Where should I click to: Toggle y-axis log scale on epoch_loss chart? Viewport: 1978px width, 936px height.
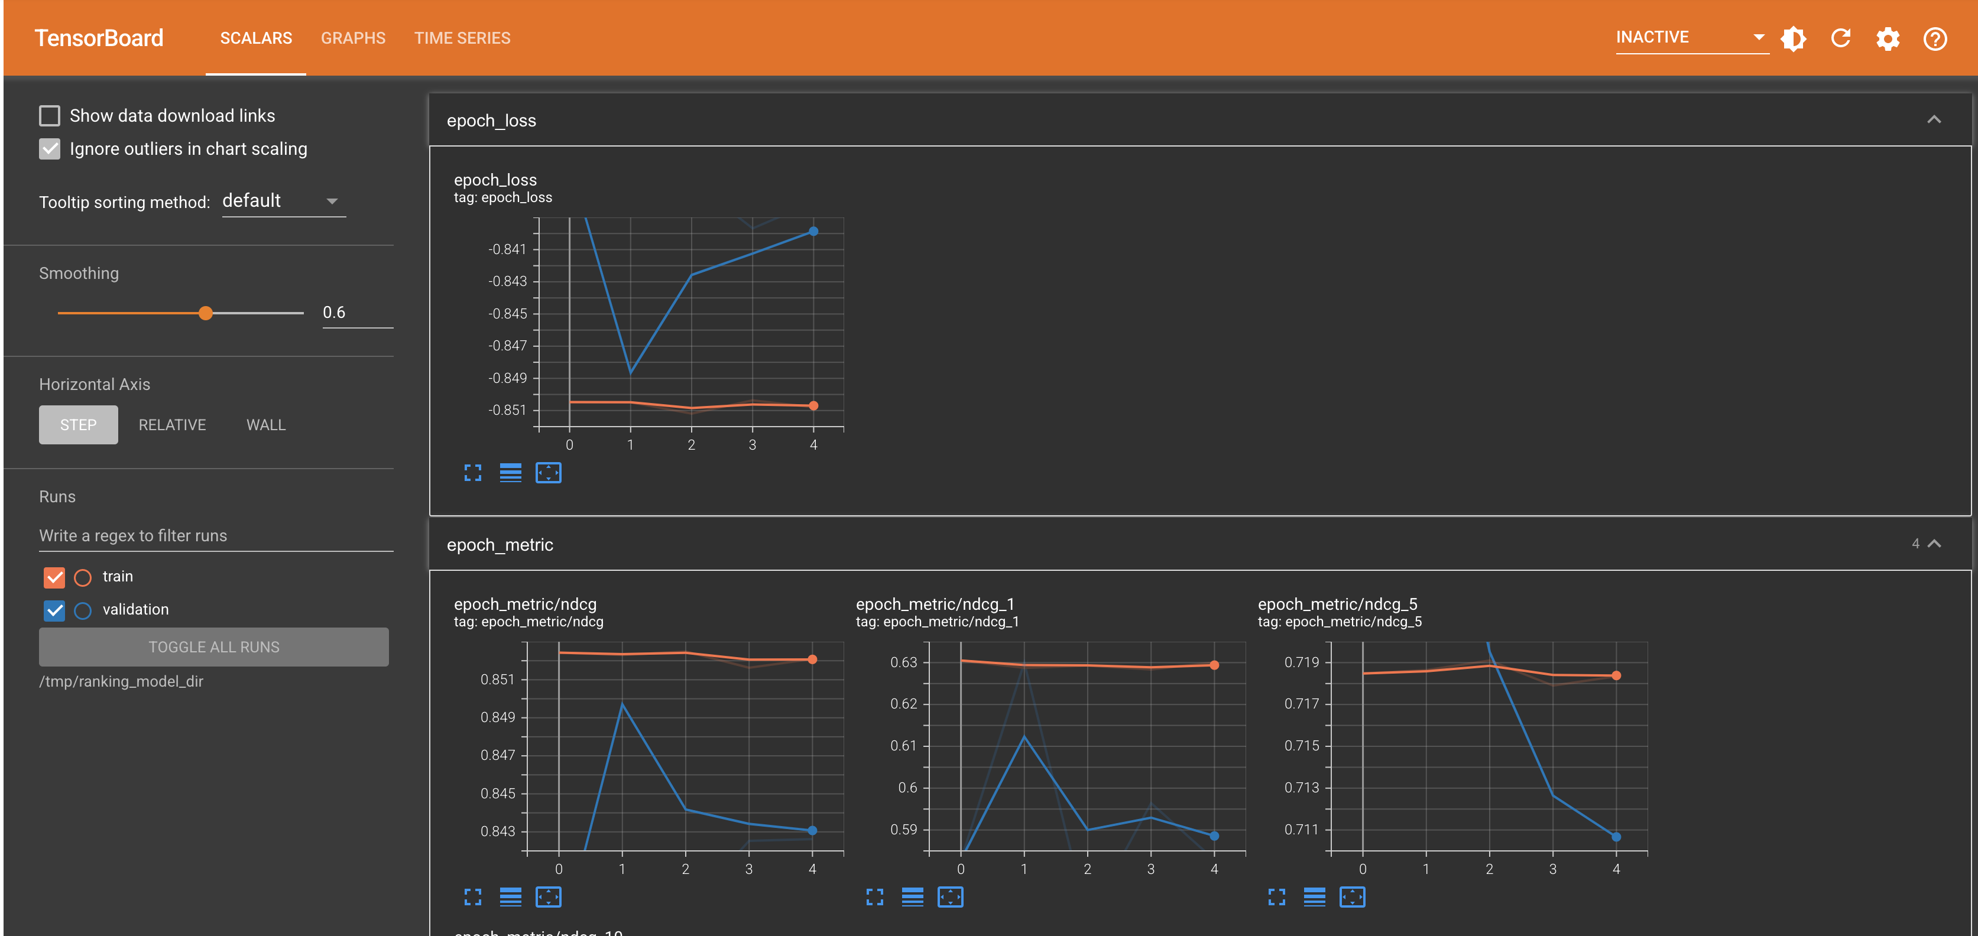(511, 473)
